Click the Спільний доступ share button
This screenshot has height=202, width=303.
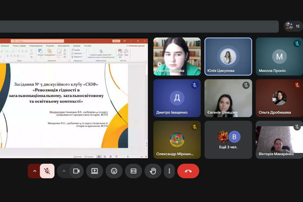(x=135, y=46)
